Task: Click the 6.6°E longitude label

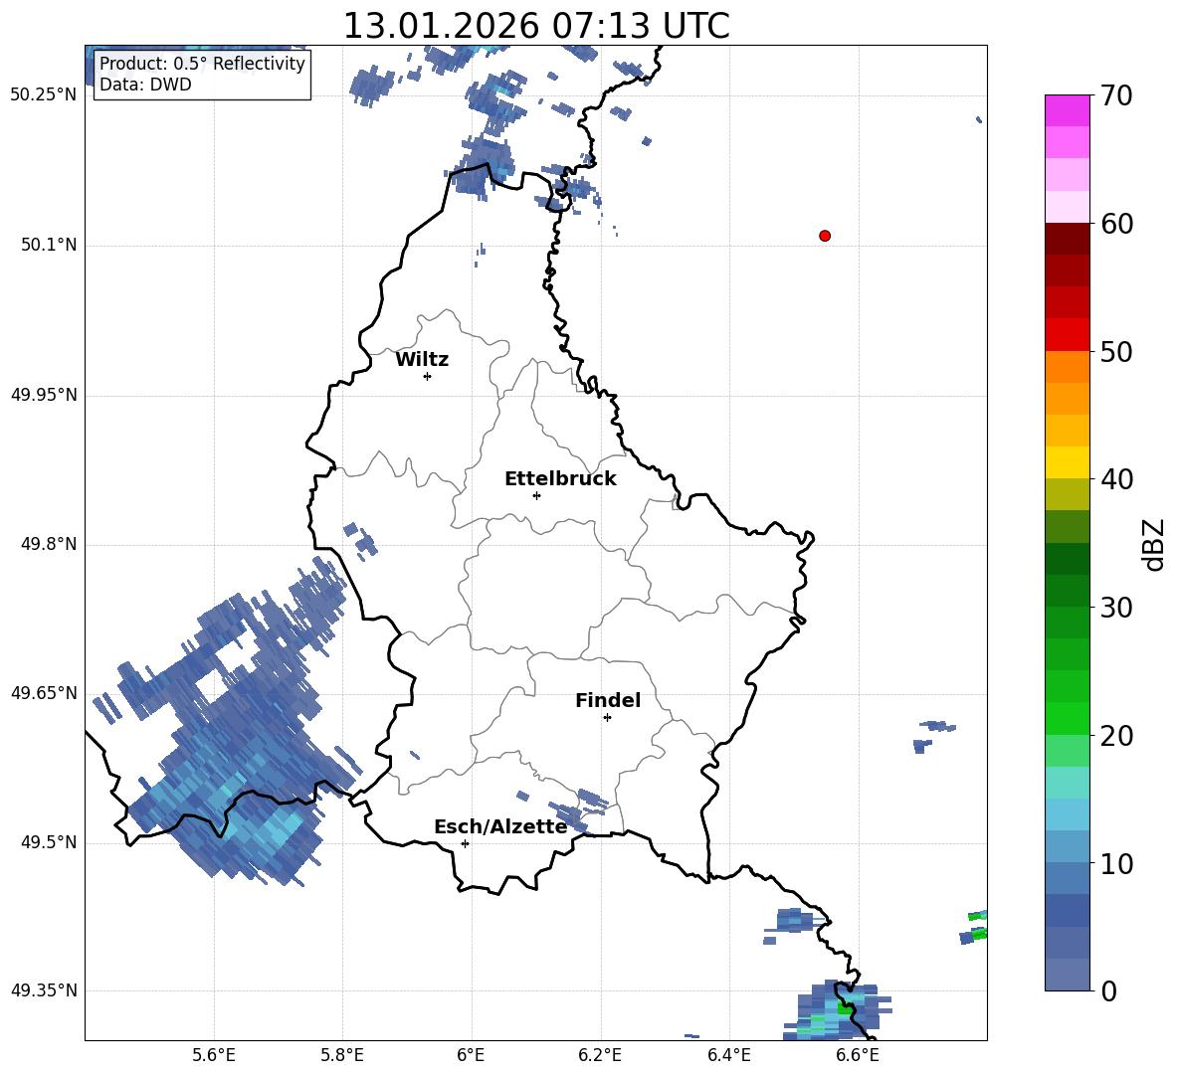Action: [858, 1055]
